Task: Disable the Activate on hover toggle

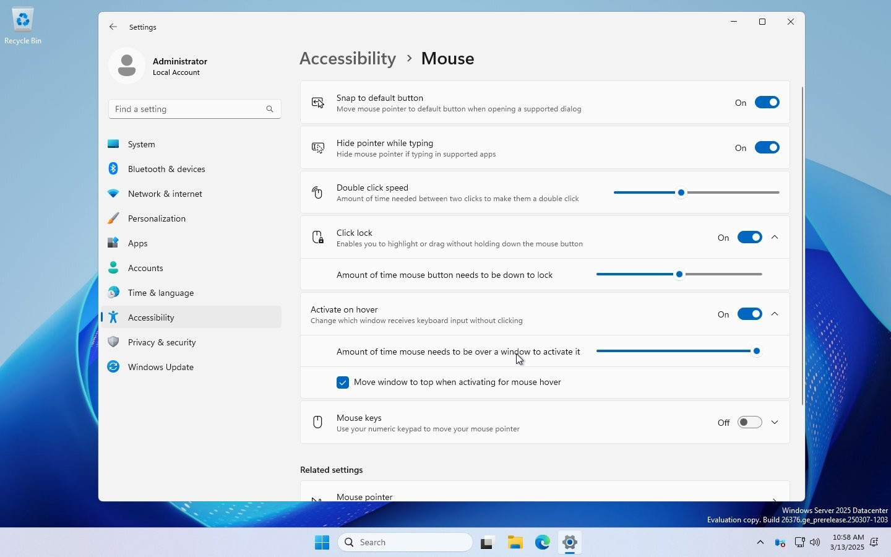Action: tap(749, 314)
